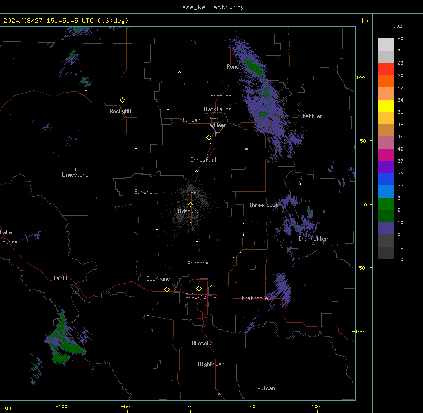423x413 pixels.
Task: Click the Cochrane city label
Action: pyautogui.click(x=158, y=279)
